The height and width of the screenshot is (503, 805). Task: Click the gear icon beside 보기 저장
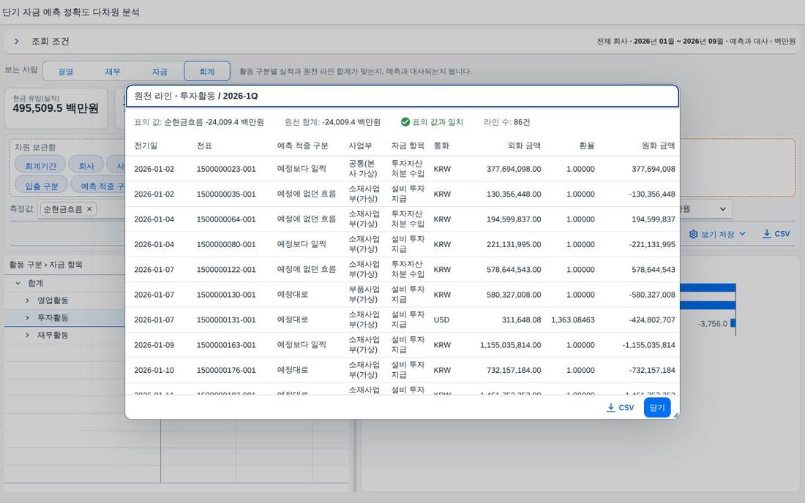tap(693, 234)
